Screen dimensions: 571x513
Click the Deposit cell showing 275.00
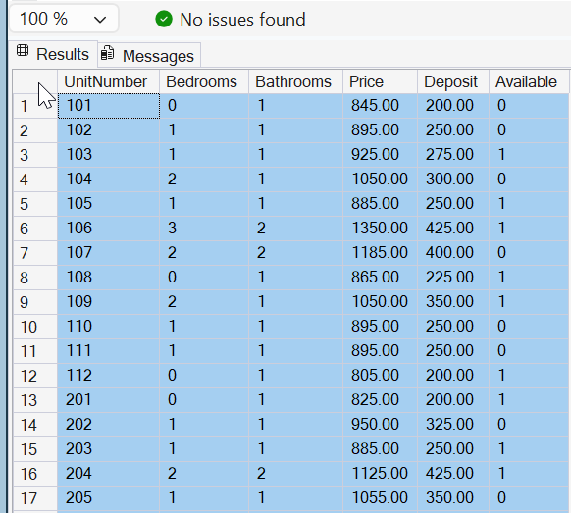click(x=453, y=155)
